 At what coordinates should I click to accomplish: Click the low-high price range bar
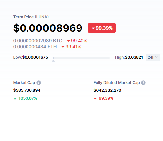[81, 58]
